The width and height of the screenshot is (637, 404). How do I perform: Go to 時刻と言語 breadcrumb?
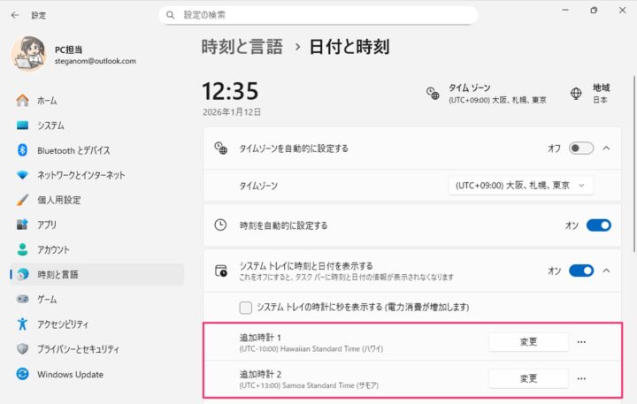coord(242,47)
